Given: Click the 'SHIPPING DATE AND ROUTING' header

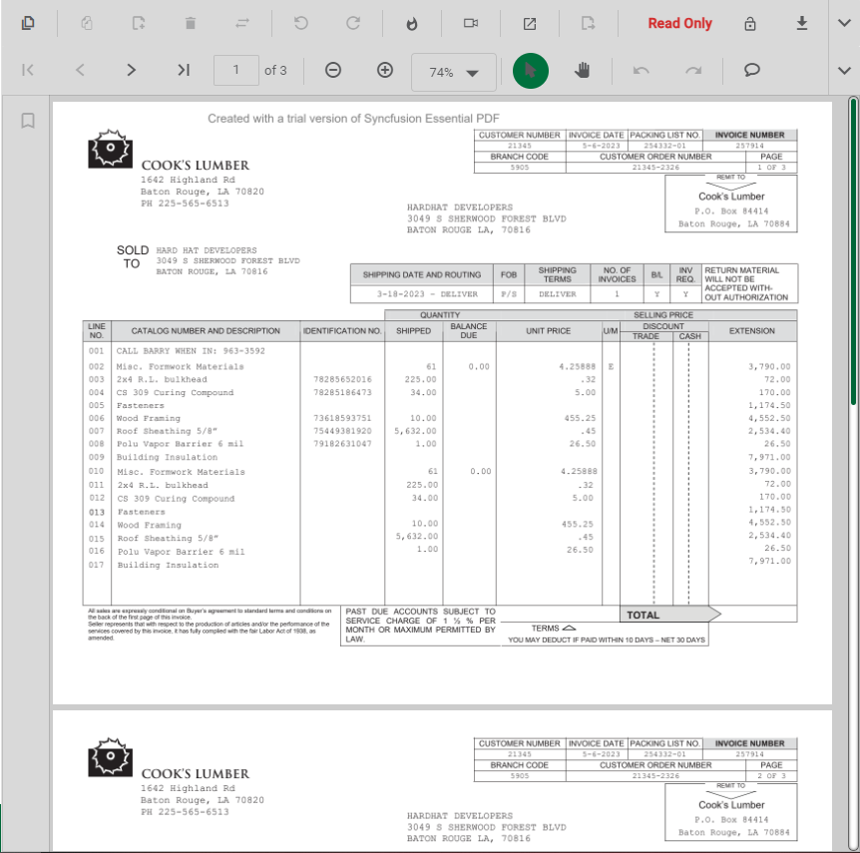Looking at the screenshot, I should click(x=422, y=274).
